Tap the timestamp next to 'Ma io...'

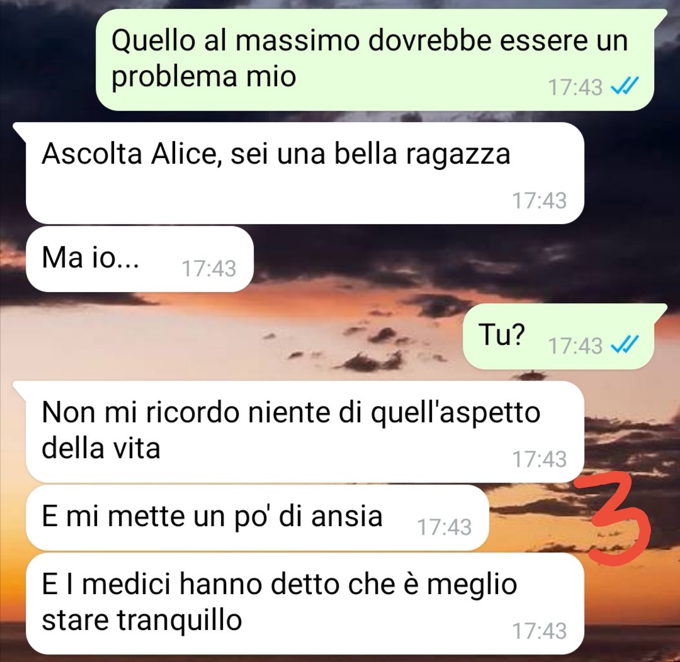208,268
